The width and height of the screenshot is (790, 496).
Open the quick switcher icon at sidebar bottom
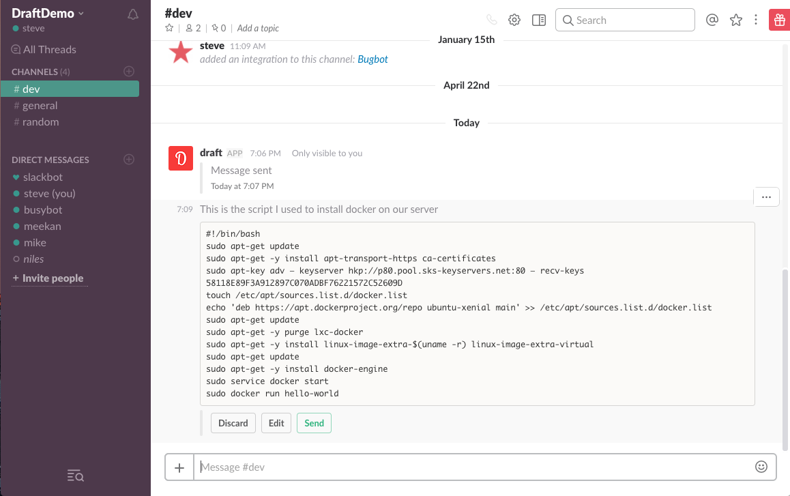[75, 476]
